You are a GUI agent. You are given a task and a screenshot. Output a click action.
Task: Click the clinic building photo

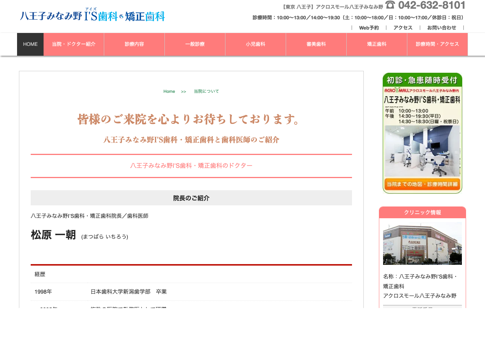[x=422, y=244]
